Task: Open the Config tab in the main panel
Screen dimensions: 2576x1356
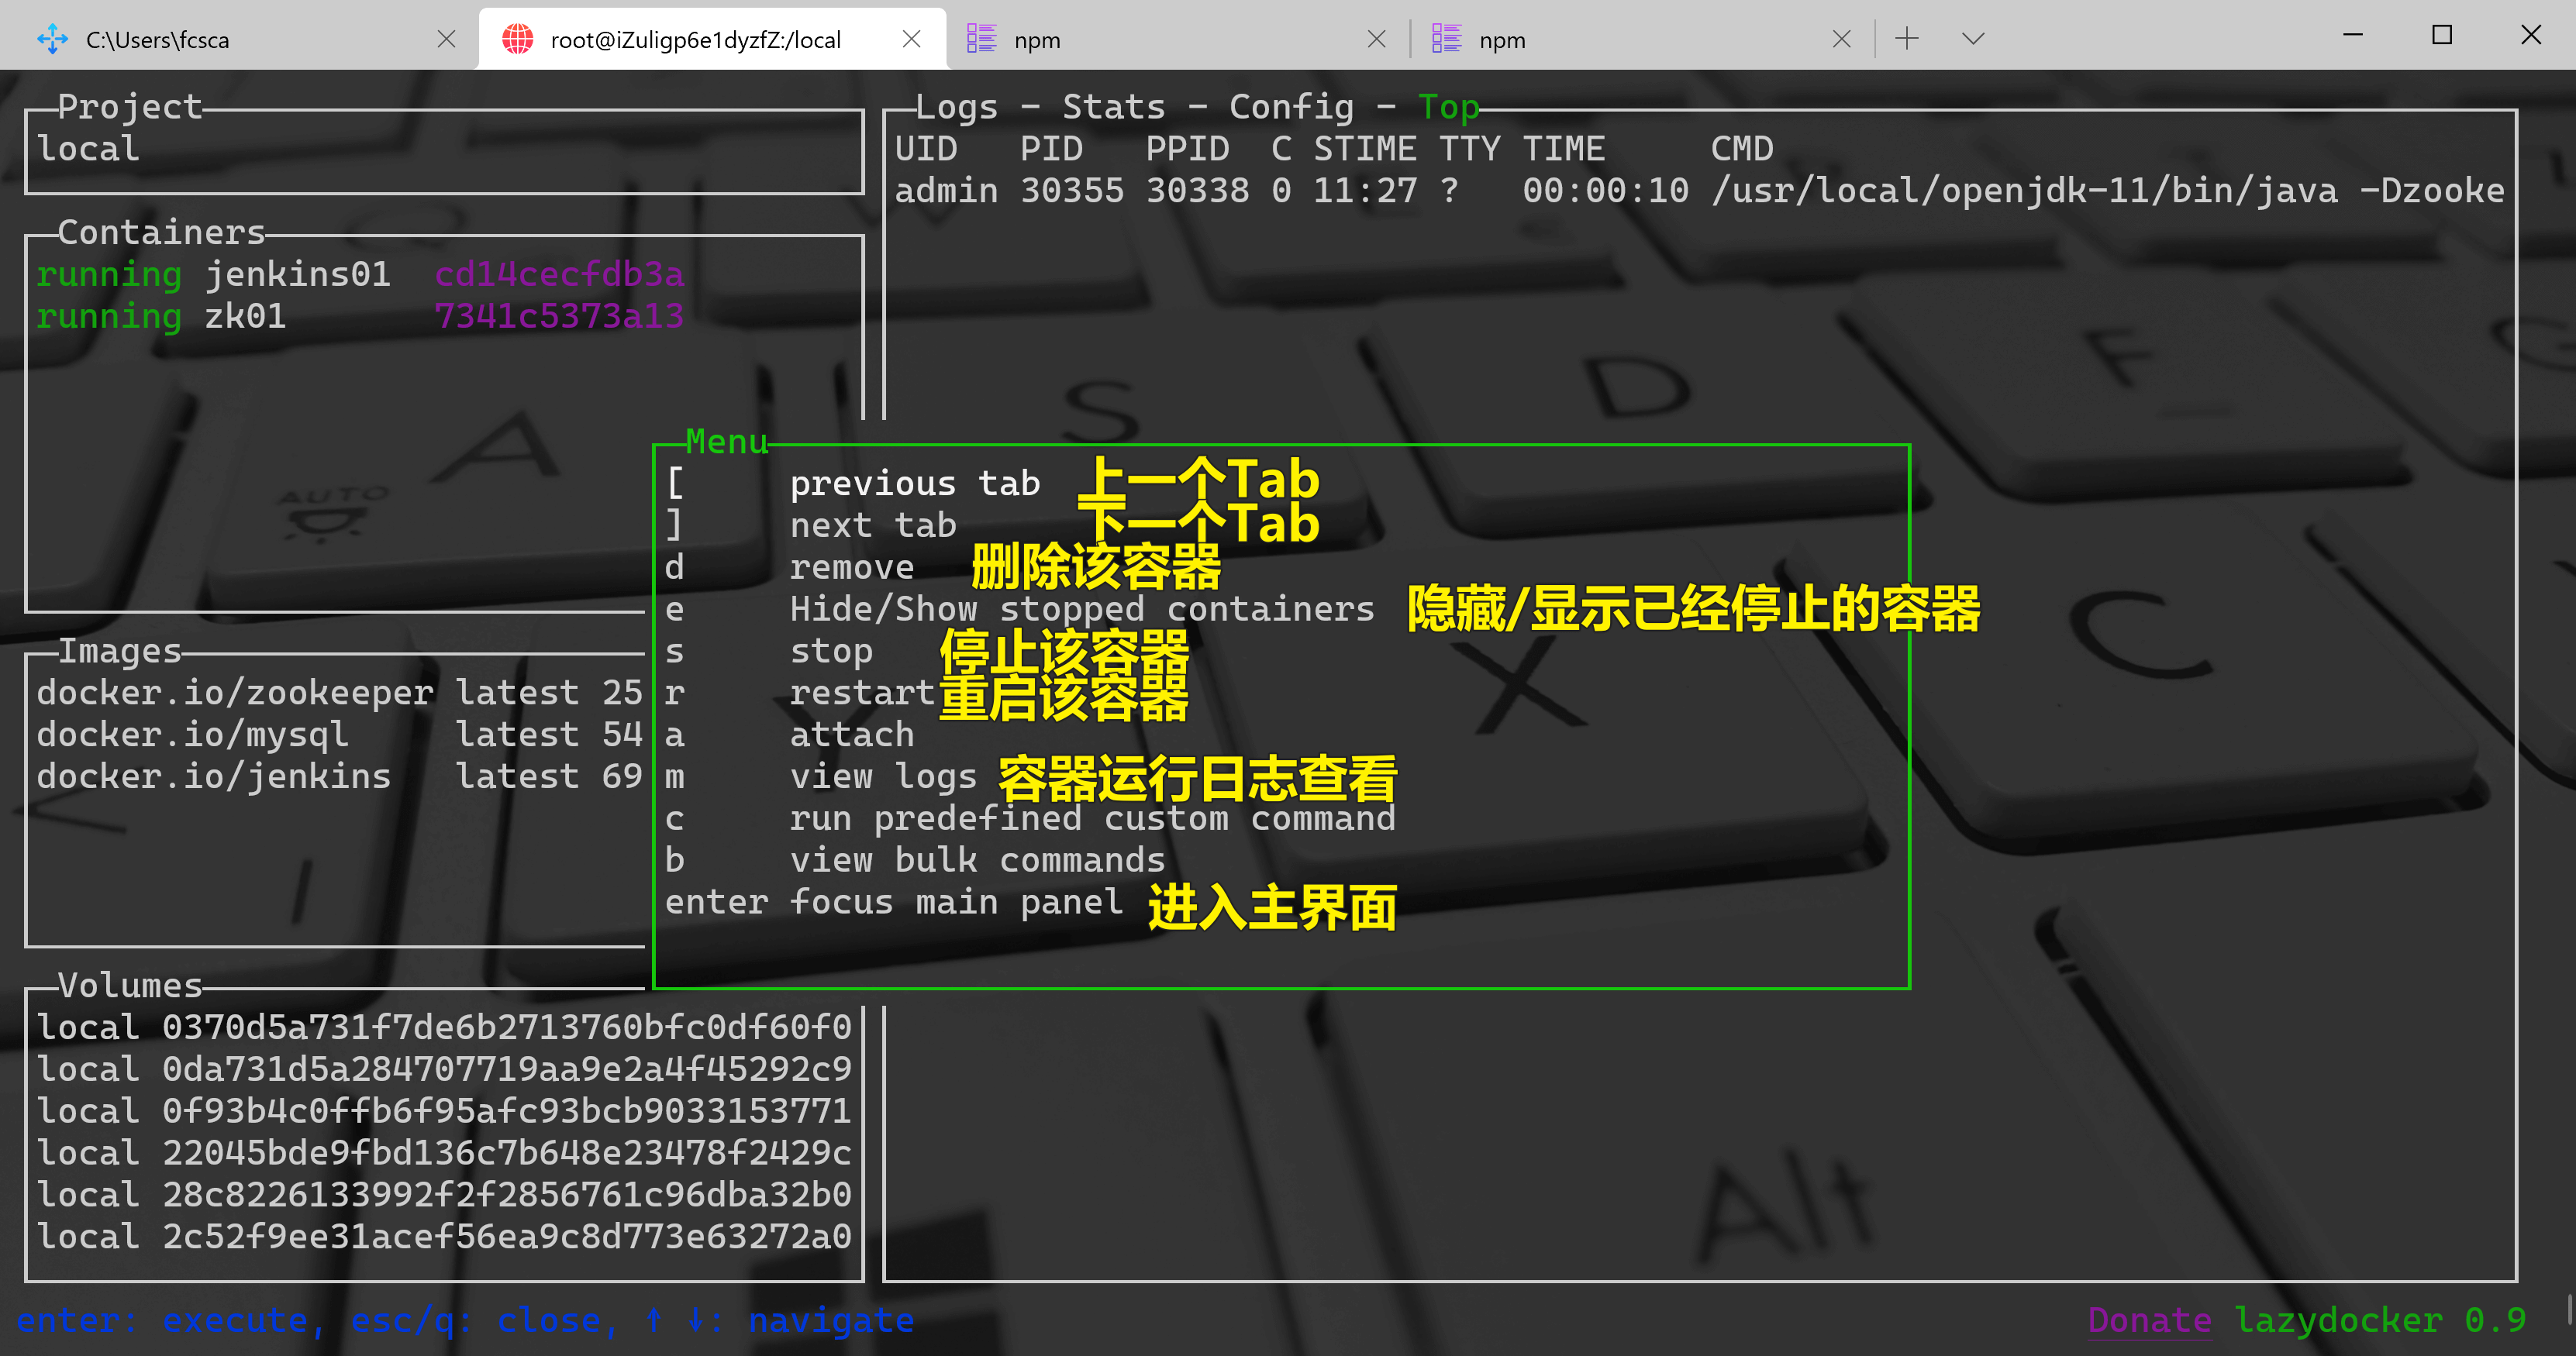Action: tap(1290, 107)
